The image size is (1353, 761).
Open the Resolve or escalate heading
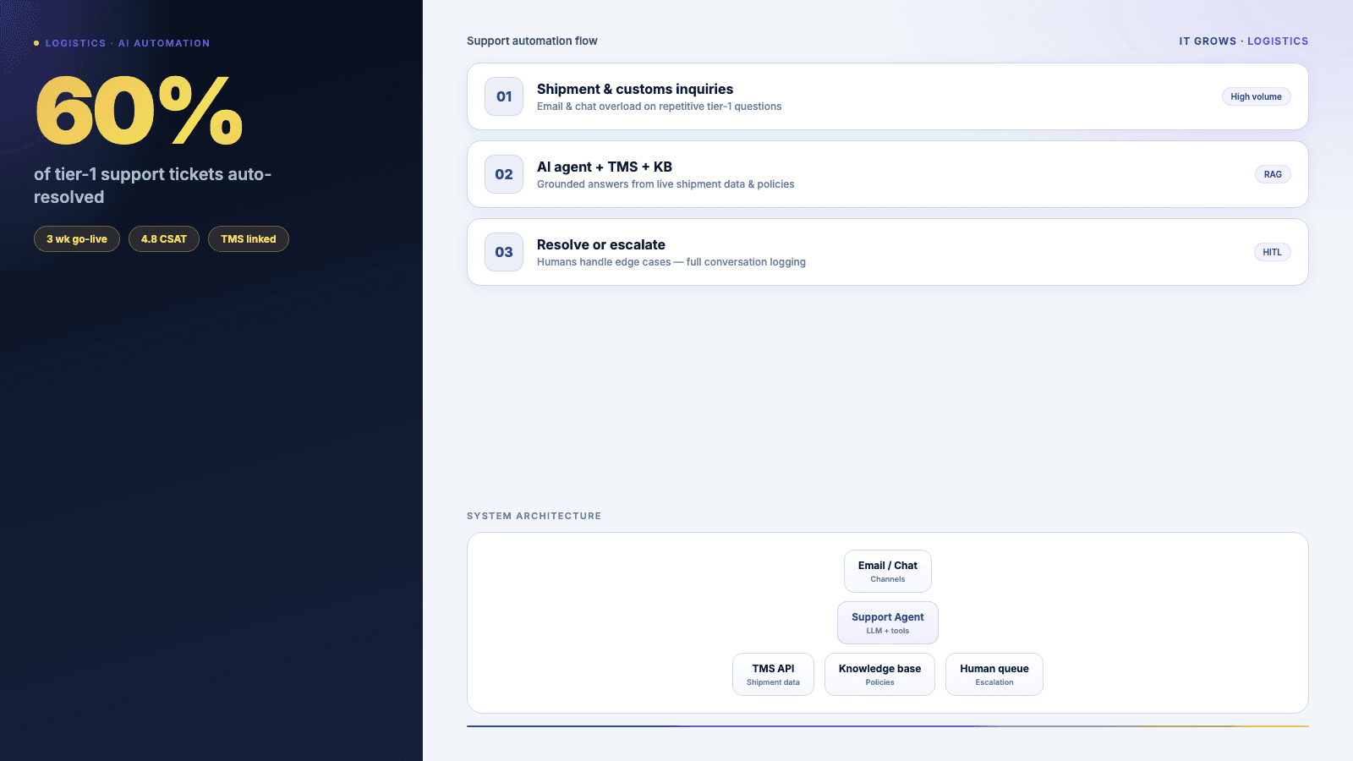click(601, 244)
